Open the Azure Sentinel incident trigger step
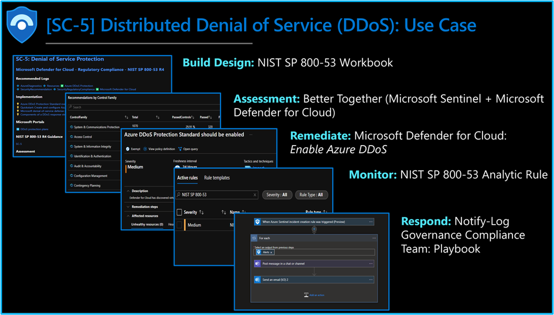The width and height of the screenshot is (554, 315). coord(314,222)
